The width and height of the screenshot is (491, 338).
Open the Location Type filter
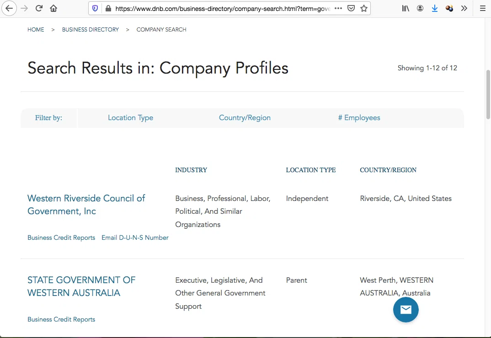(x=131, y=118)
